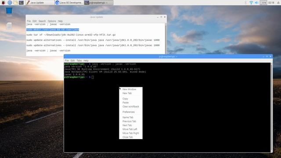281x158 pixels.
Task: Open Edit menu in Java Update editor
Action: [x=34, y=21]
